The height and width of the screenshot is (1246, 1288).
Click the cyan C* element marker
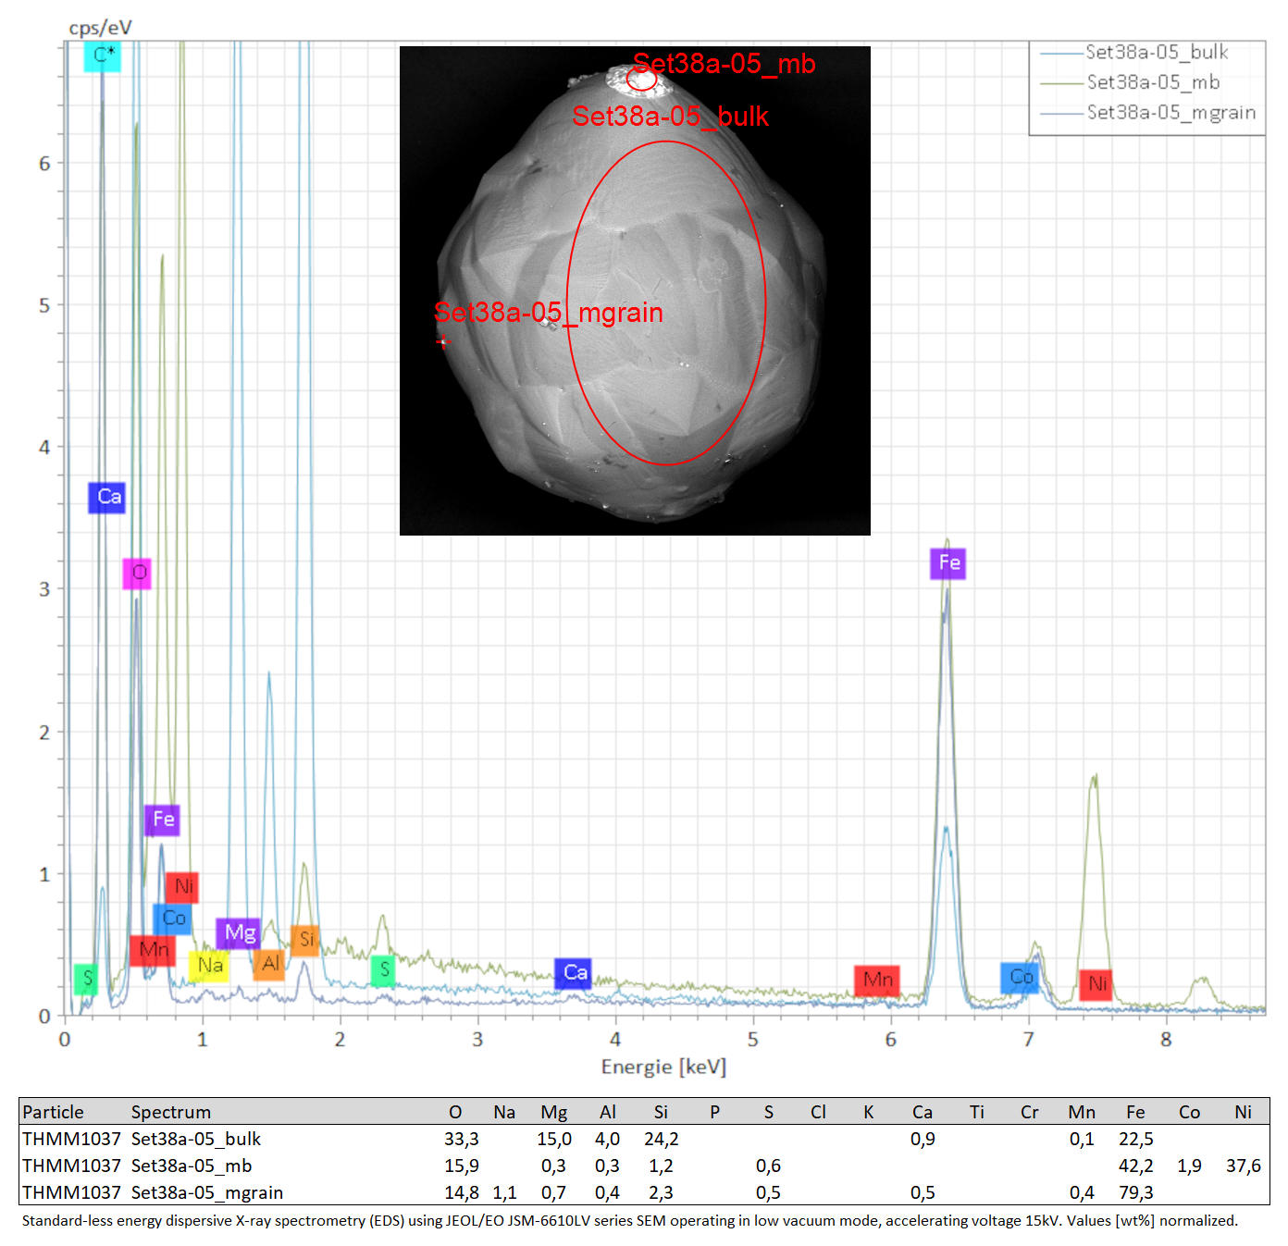pyautogui.click(x=103, y=56)
